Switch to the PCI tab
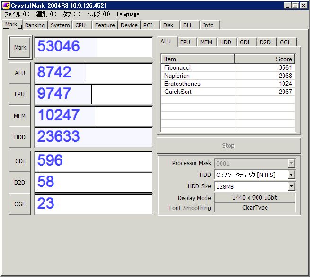This screenshot has width=310, height=277. pos(150,25)
